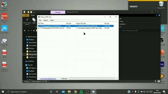The image size is (168, 94).
Task: Go forward in File Explorer
Action: (28, 31)
